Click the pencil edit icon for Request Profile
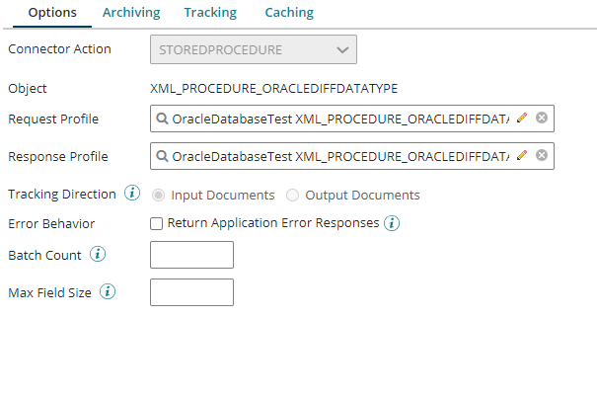597x398 pixels. click(x=522, y=119)
